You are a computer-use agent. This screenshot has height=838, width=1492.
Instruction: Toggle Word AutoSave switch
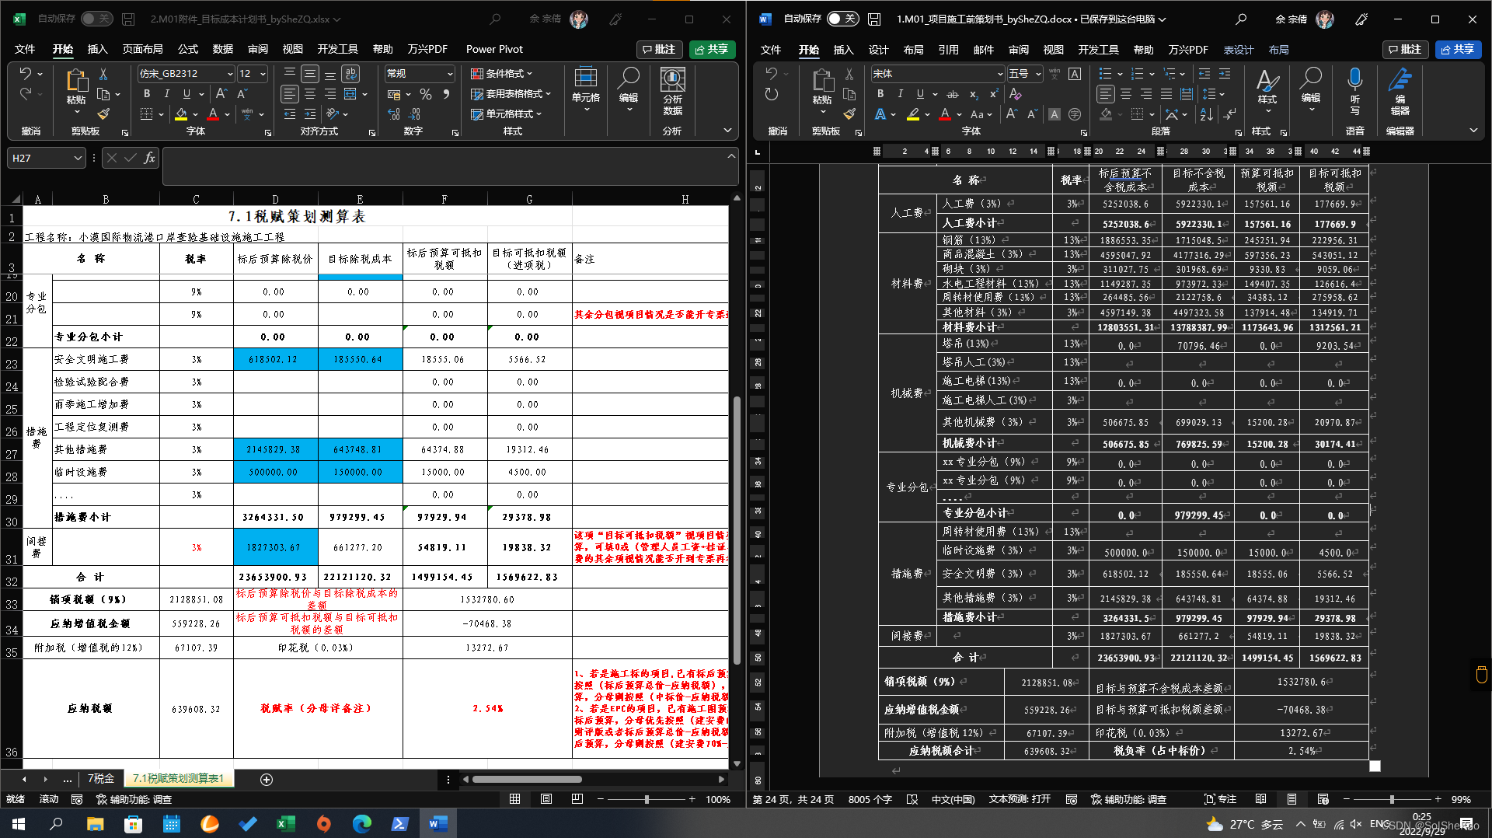842,19
